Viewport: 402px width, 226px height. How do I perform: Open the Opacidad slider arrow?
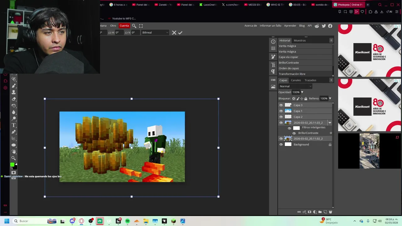(302, 92)
